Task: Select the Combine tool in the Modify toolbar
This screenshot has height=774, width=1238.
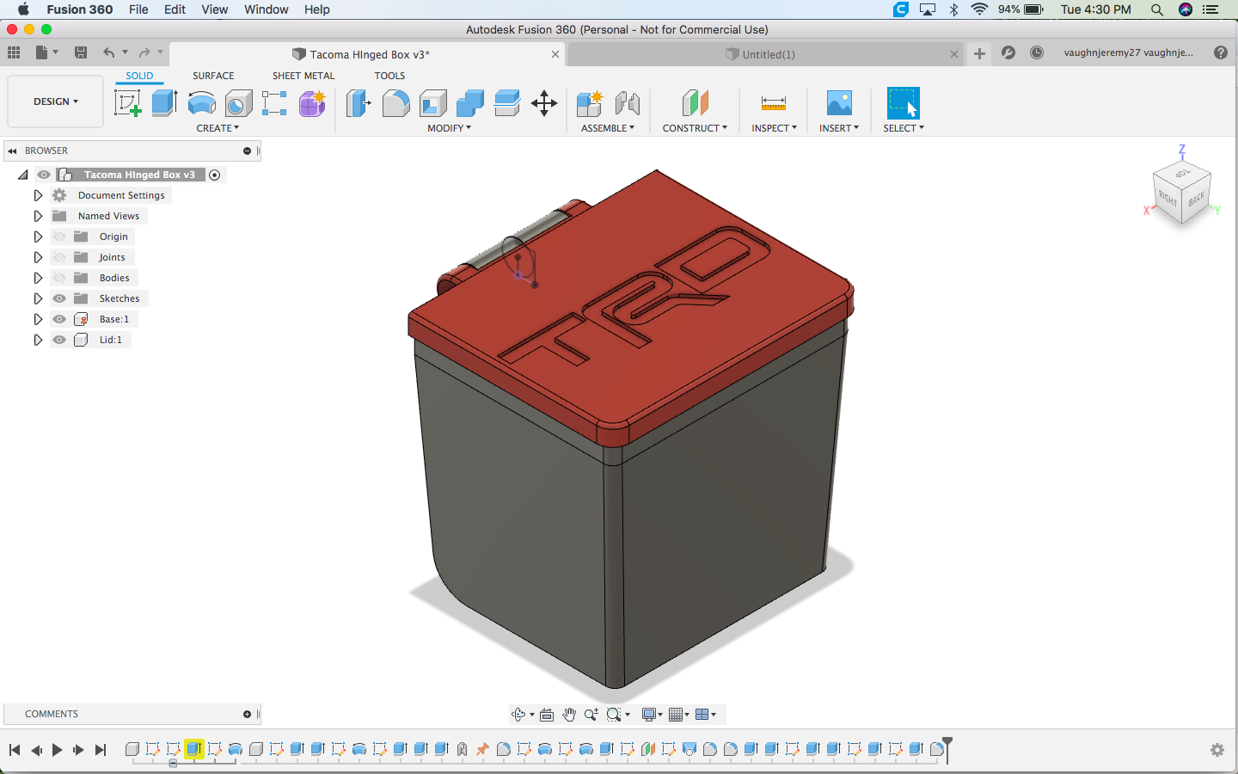Action: pos(469,104)
